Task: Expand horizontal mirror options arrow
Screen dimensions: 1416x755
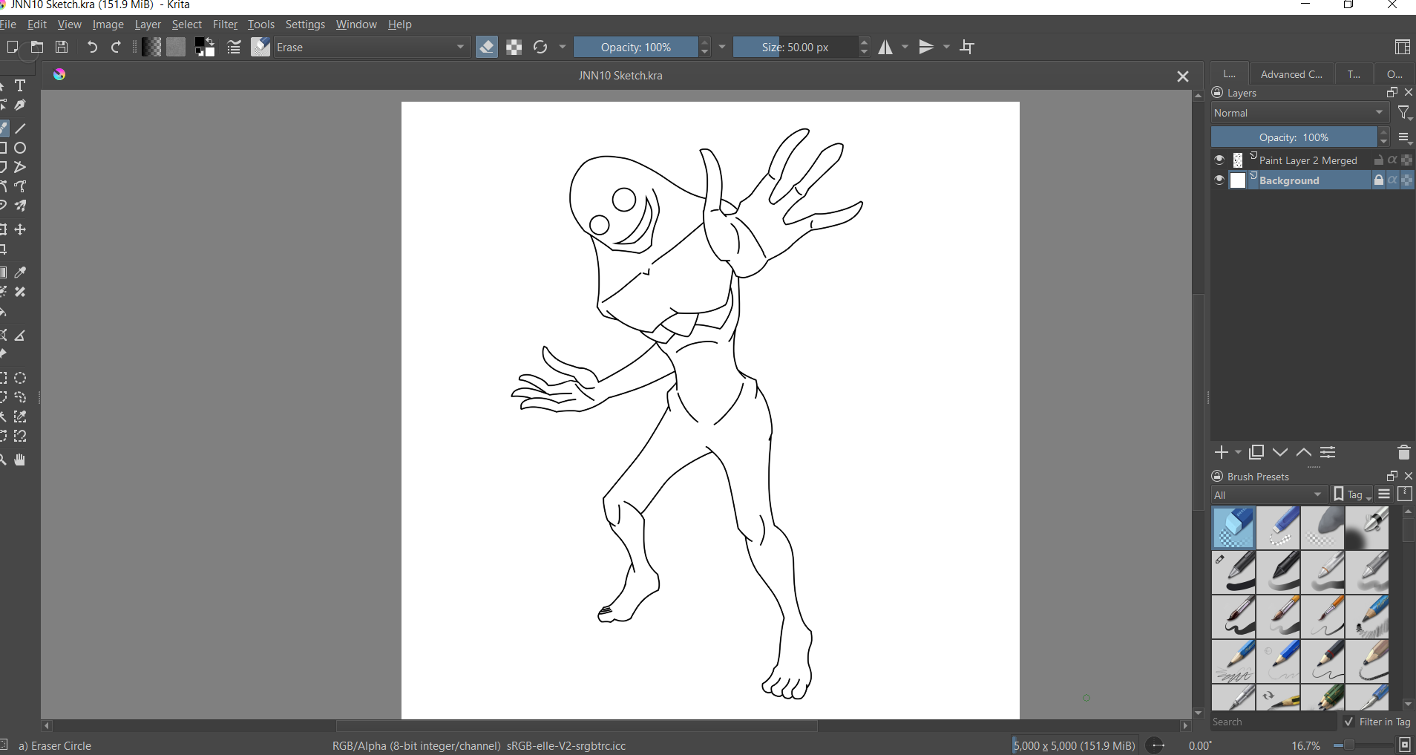Action: coord(905,48)
